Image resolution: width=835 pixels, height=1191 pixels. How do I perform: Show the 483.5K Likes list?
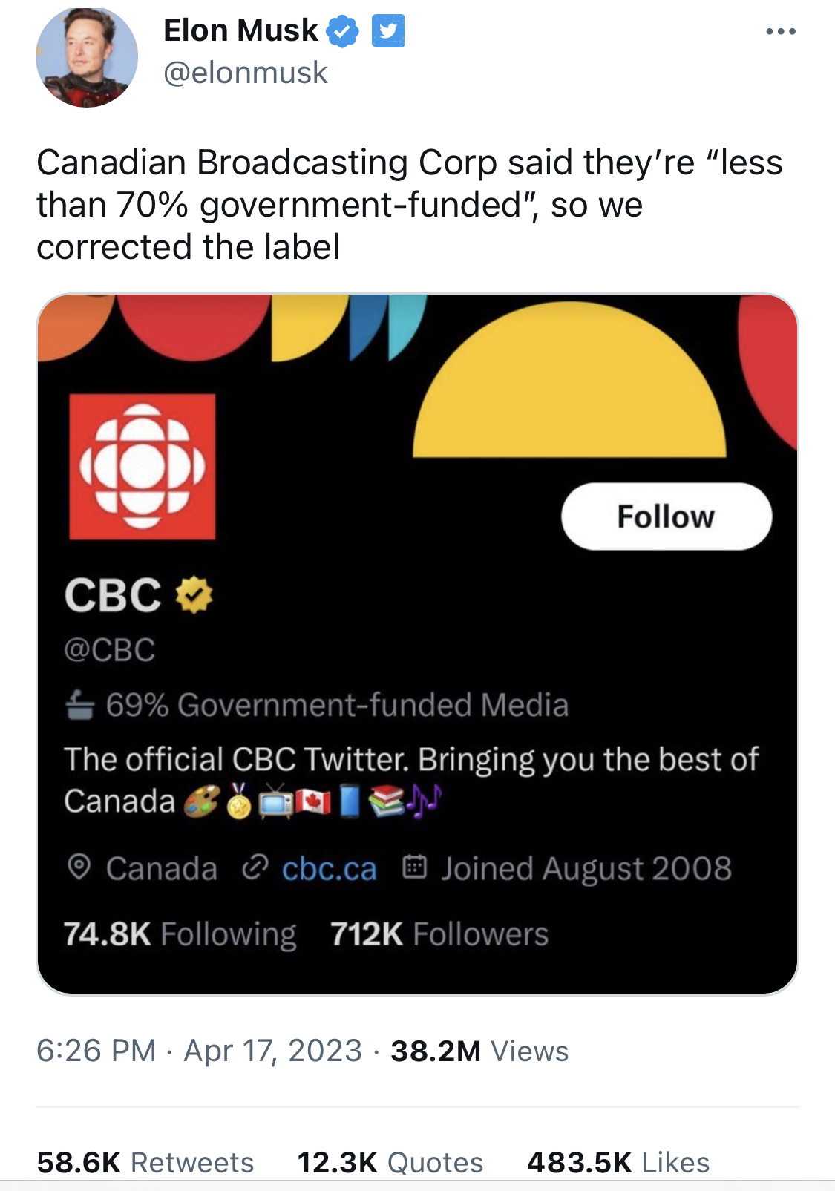(618, 1162)
